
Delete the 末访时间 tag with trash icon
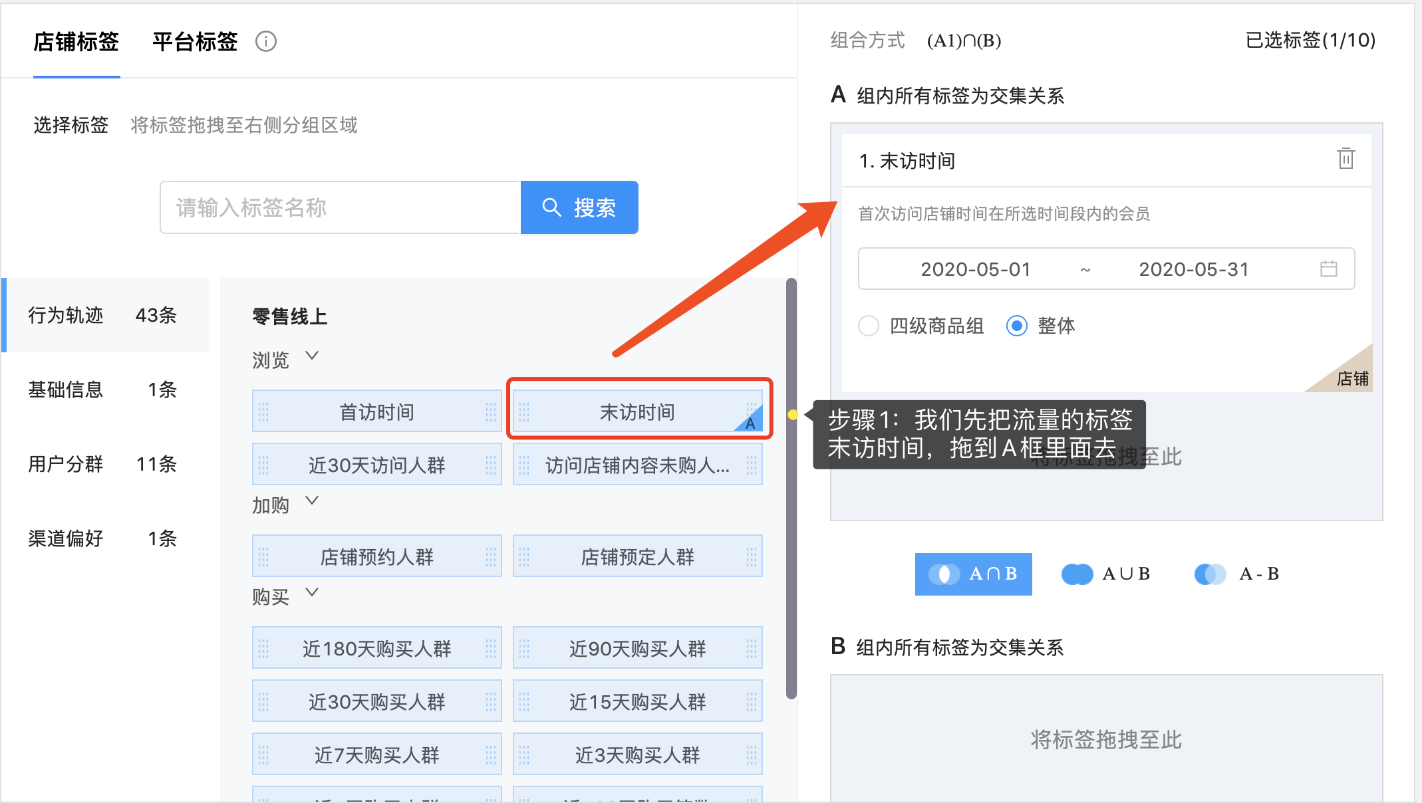1346,159
